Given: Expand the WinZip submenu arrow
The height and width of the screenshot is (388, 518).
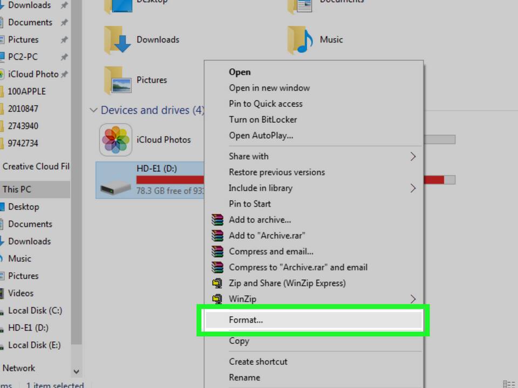Looking at the screenshot, I should click(413, 299).
